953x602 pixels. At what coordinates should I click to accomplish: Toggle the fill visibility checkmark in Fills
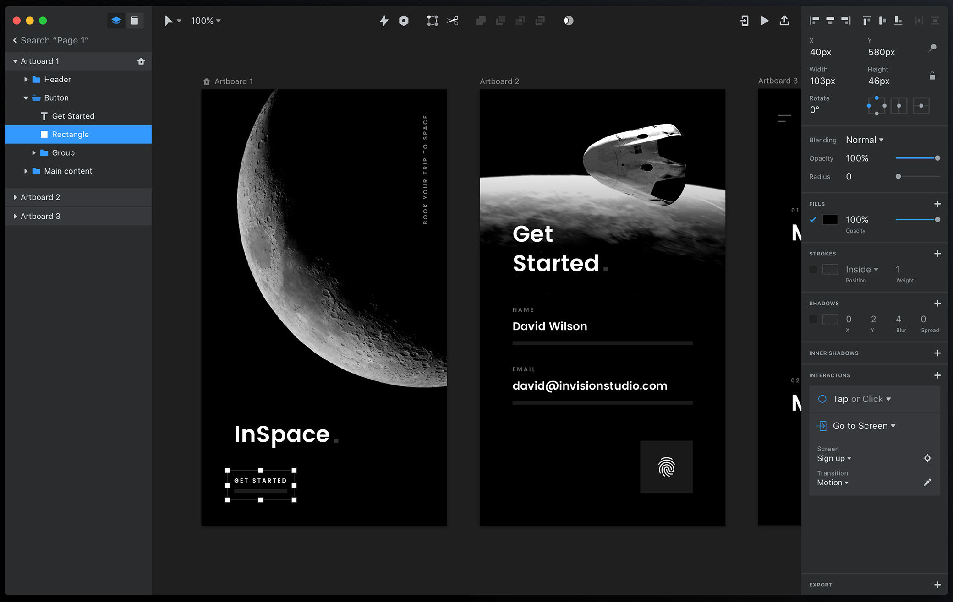point(813,220)
